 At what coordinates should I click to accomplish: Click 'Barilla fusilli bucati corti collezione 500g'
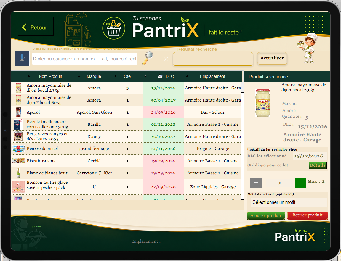[x=47, y=124]
